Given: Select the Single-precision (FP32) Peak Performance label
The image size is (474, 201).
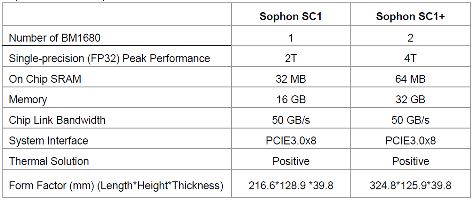Looking at the screenshot, I should coord(109,58).
